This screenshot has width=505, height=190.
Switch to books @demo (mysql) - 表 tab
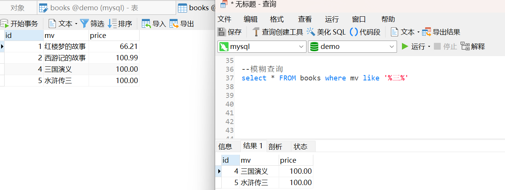point(106,8)
